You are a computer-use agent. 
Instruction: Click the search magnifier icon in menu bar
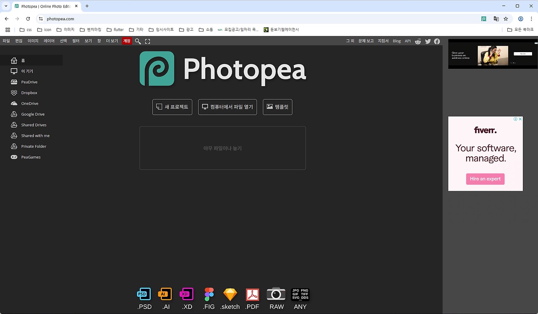(x=138, y=41)
